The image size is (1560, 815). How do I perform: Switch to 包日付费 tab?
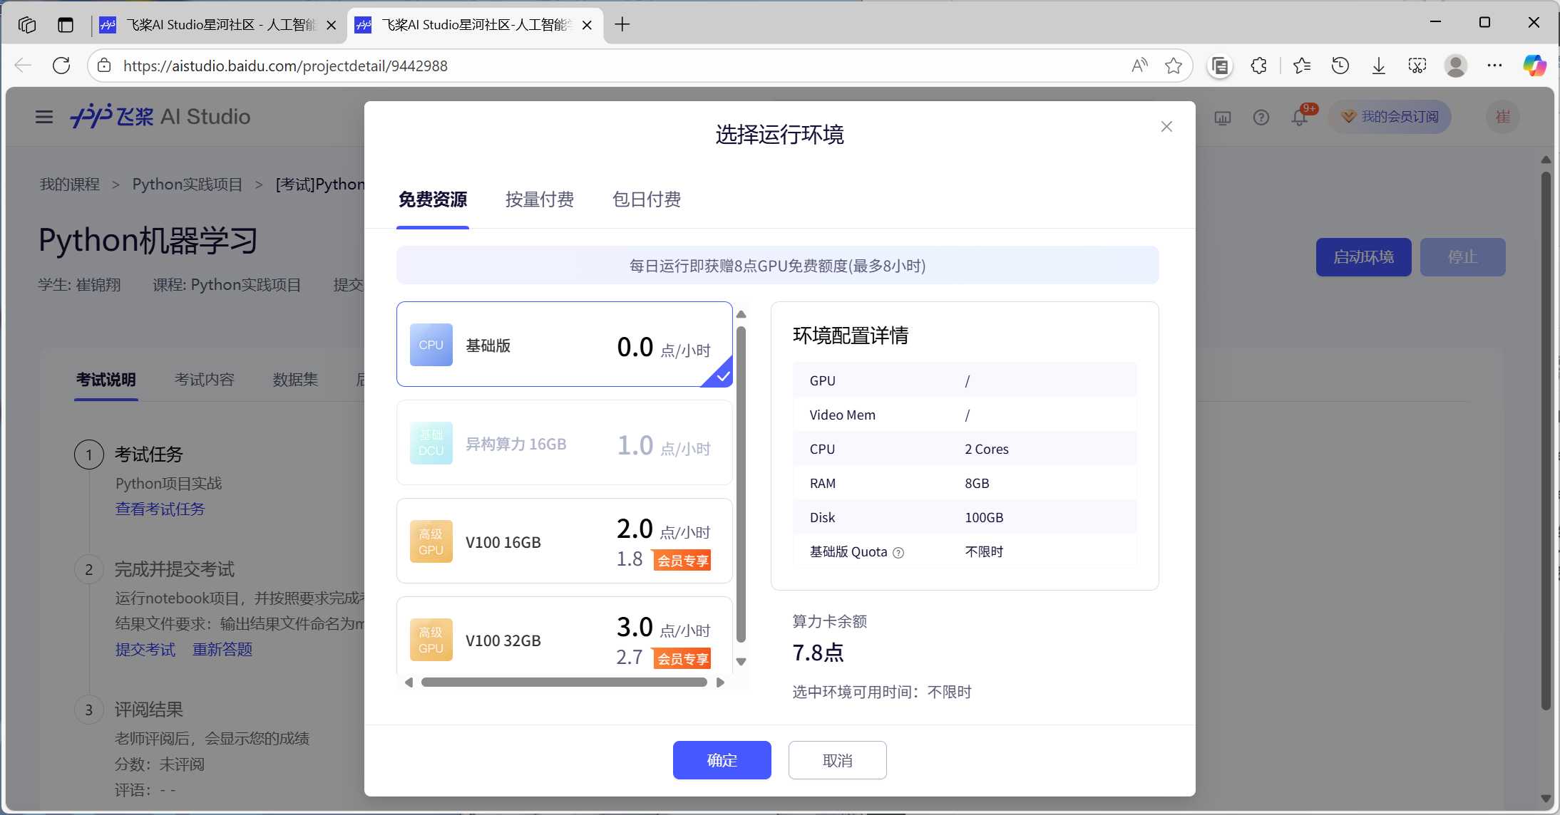click(x=646, y=199)
